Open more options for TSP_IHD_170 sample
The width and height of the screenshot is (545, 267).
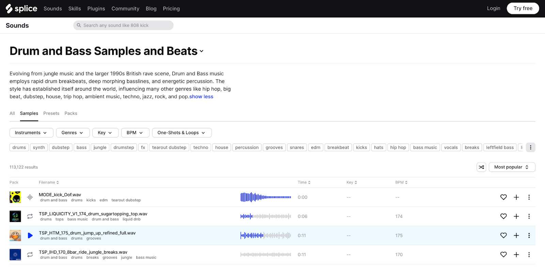pyautogui.click(x=529, y=254)
